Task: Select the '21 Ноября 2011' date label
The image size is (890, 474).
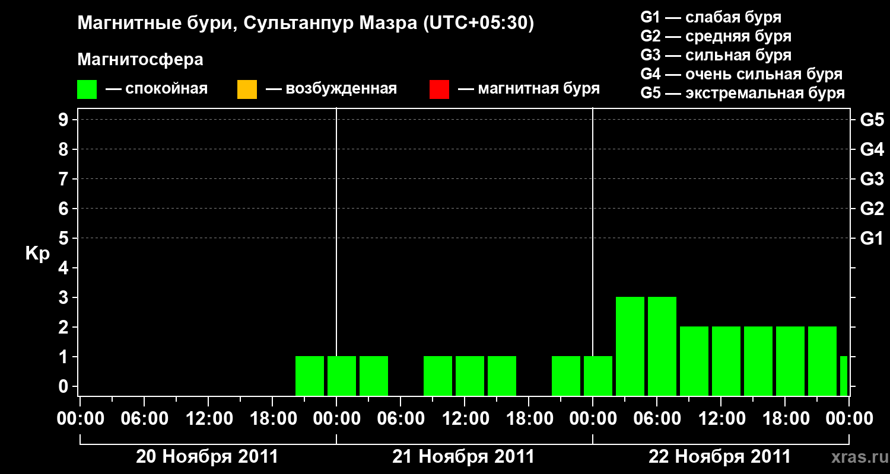Action: click(463, 457)
